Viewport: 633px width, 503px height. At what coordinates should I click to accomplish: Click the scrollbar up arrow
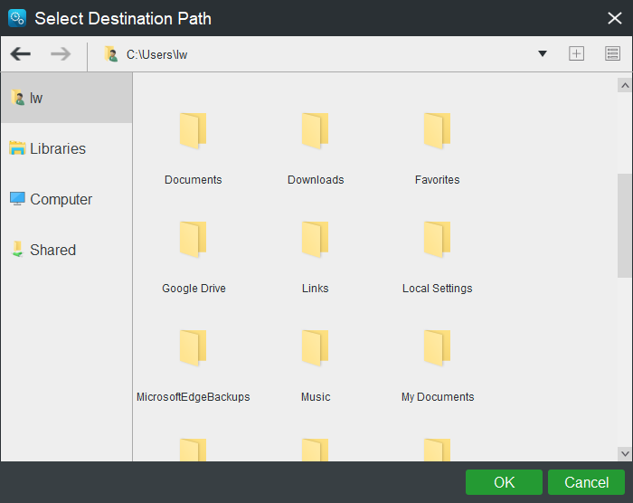625,85
